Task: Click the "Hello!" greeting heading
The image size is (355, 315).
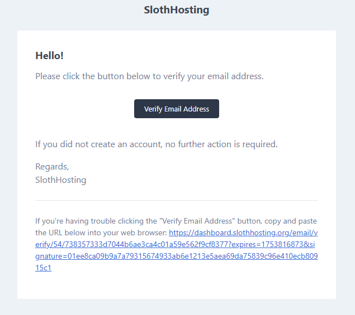Action: pyautogui.click(x=50, y=55)
